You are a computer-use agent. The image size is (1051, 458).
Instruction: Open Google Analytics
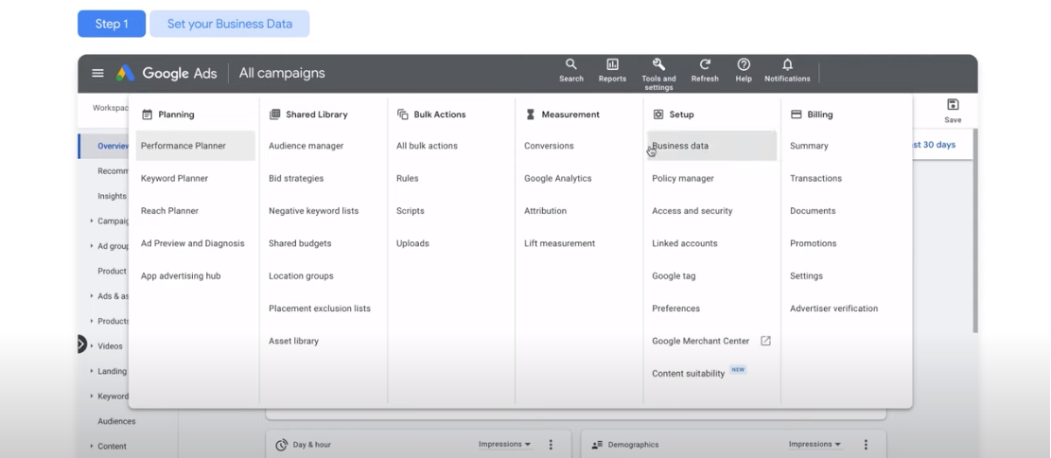coord(558,178)
